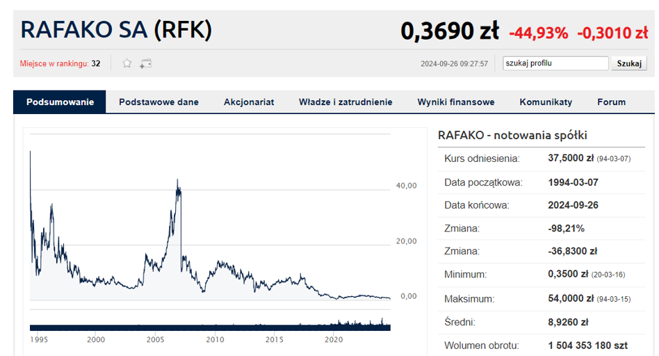
Task: Click the 2000 label on time axis
Action: pos(96,339)
